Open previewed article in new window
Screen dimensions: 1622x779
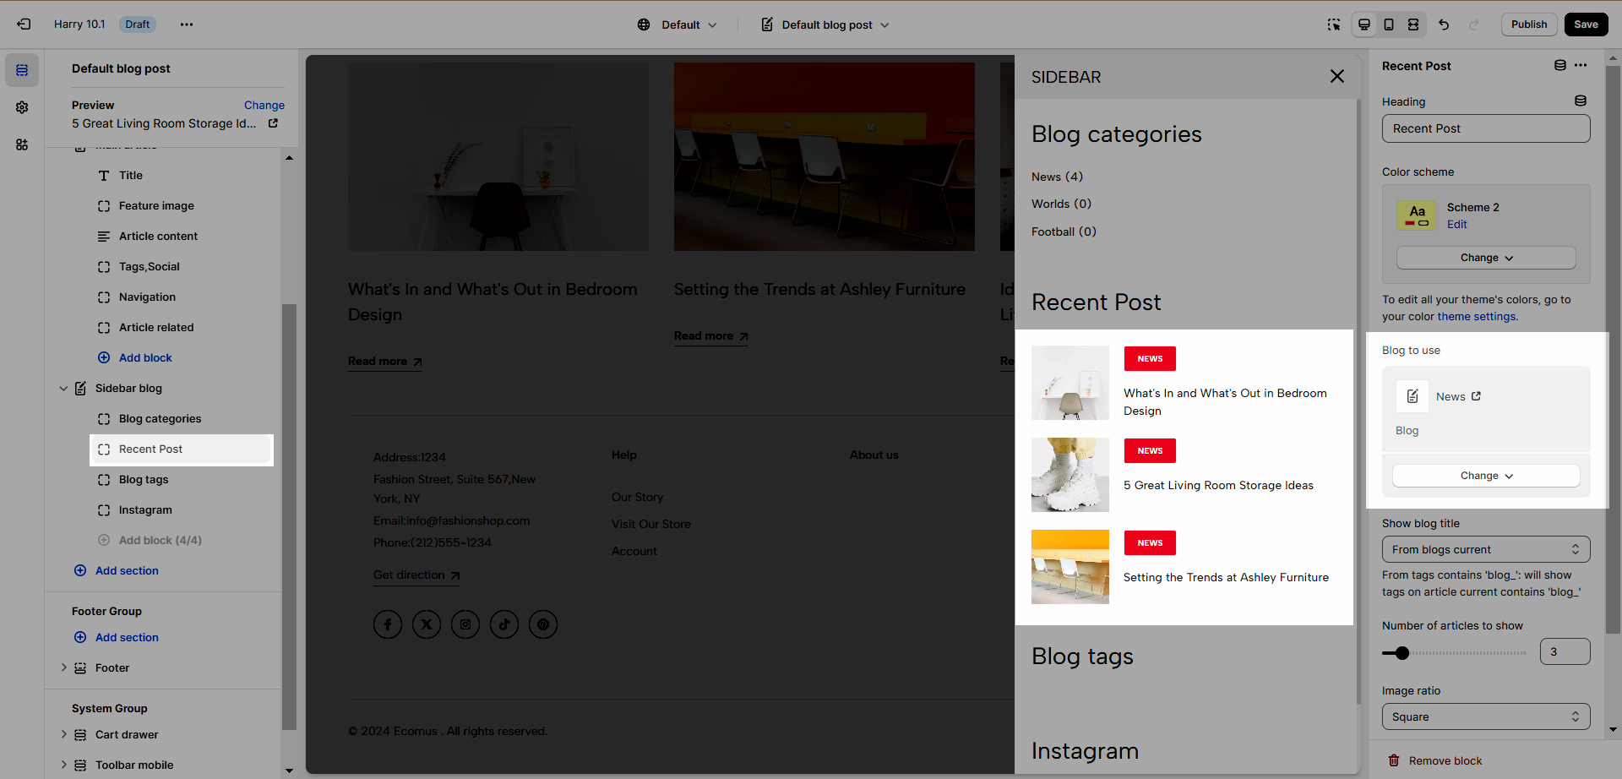[273, 123]
